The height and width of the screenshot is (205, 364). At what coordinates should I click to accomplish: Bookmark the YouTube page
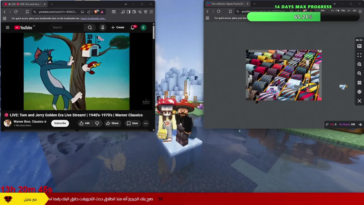(x=27, y=12)
